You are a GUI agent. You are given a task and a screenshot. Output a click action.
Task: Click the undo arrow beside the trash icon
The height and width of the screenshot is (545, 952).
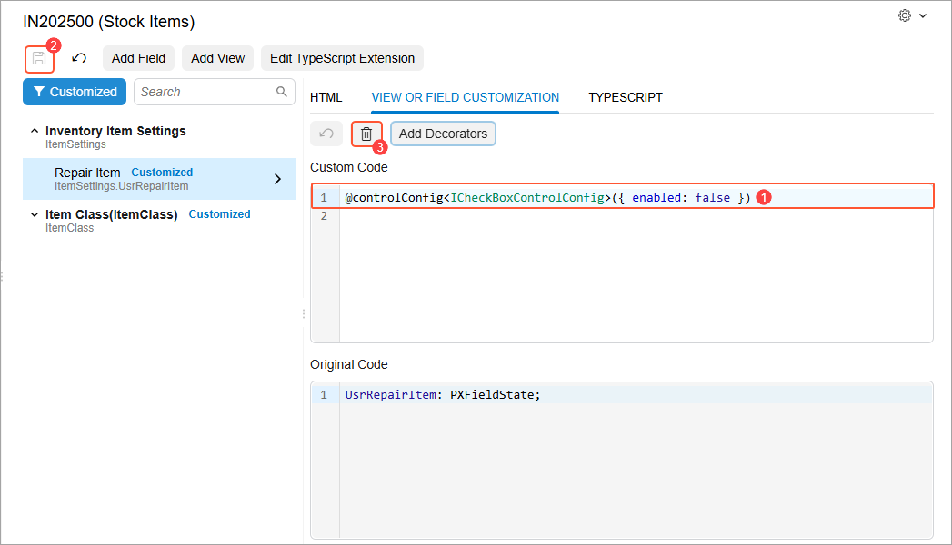click(x=326, y=134)
